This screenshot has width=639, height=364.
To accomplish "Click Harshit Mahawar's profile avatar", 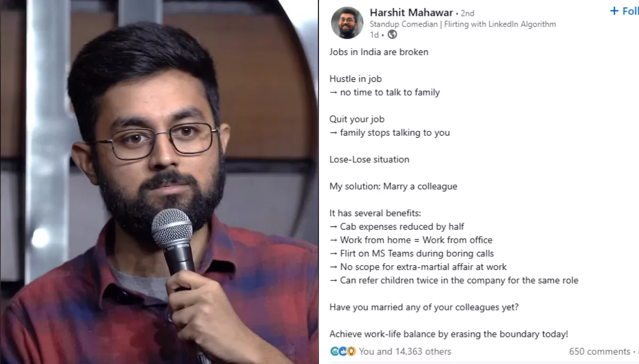I will tap(347, 22).
